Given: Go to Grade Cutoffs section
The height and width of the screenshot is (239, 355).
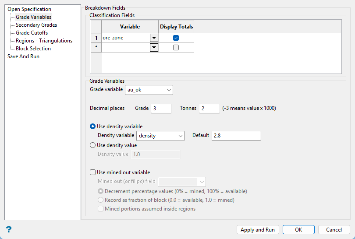Looking at the screenshot, I should pos(32,33).
